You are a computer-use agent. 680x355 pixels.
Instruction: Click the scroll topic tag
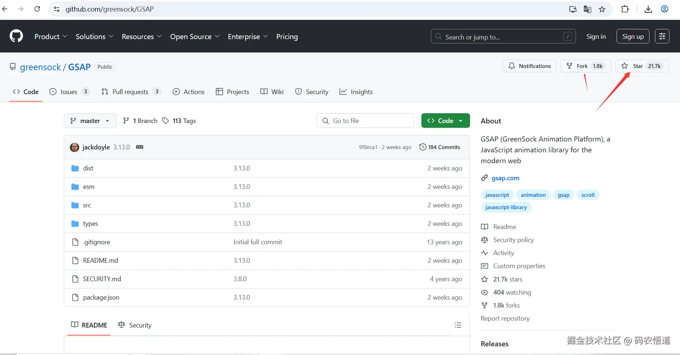[588, 195]
